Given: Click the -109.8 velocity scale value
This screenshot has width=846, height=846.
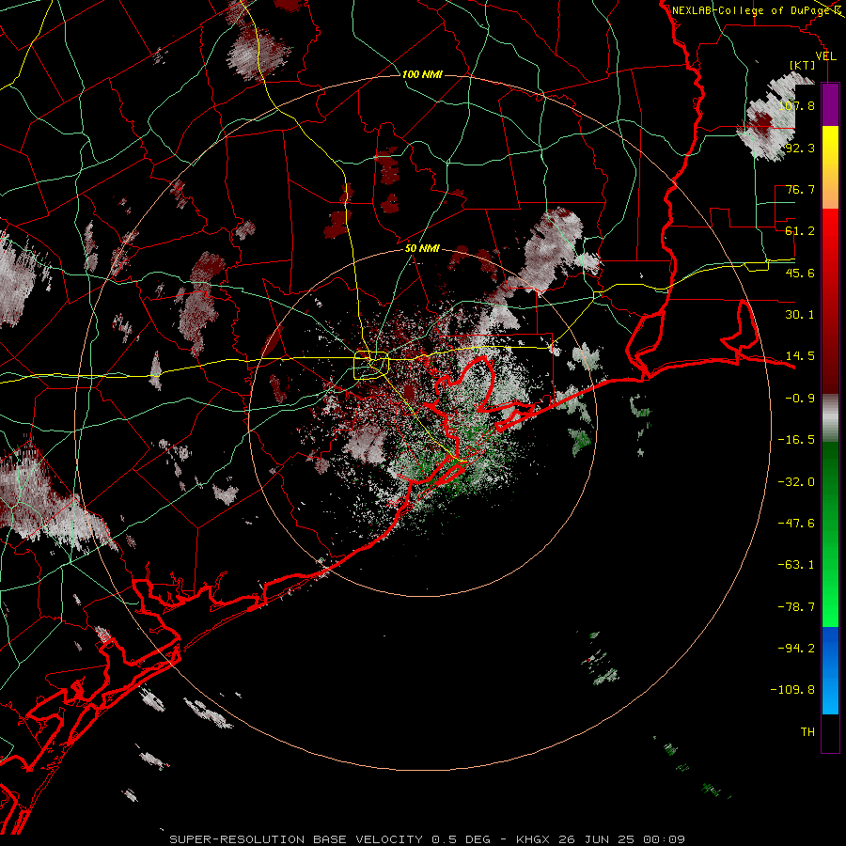Looking at the screenshot, I should point(792,690).
